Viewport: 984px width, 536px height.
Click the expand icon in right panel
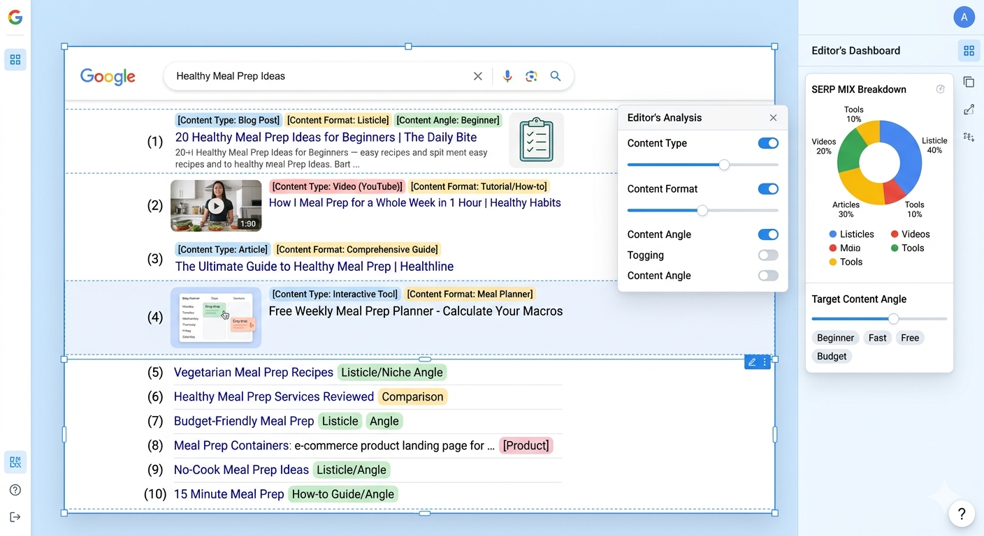point(969,110)
